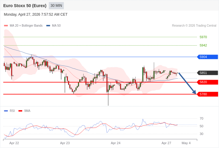Click the Research © 2026 Trading Central credit
The width and height of the screenshot is (219, 148).
(194, 26)
